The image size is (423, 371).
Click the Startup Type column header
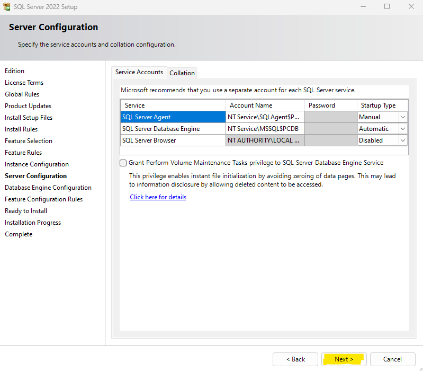(x=383, y=105)
